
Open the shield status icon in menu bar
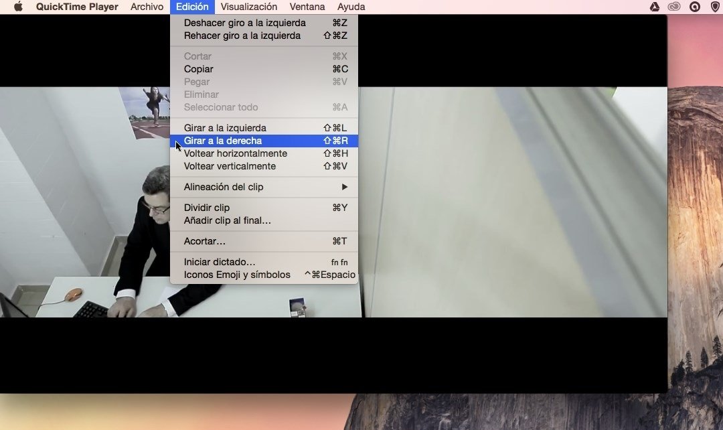coord(715,7)
